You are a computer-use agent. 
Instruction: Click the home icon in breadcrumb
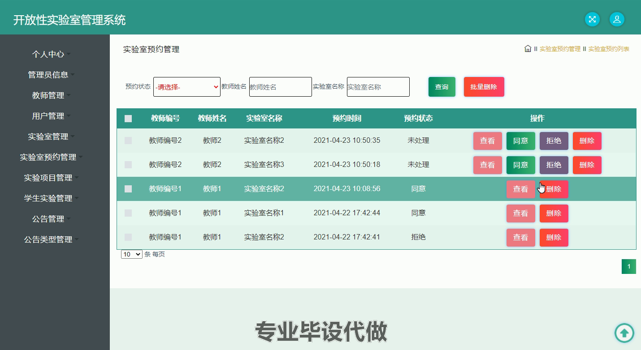pyautogui.click(x=528, y=49)
